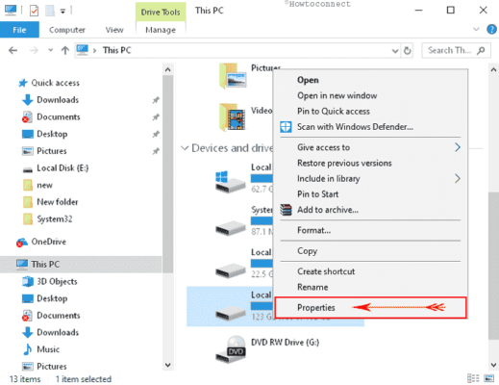Select the Pictures folder icon in content
This screenshot has height=385, width=499.
pos(233,76)
